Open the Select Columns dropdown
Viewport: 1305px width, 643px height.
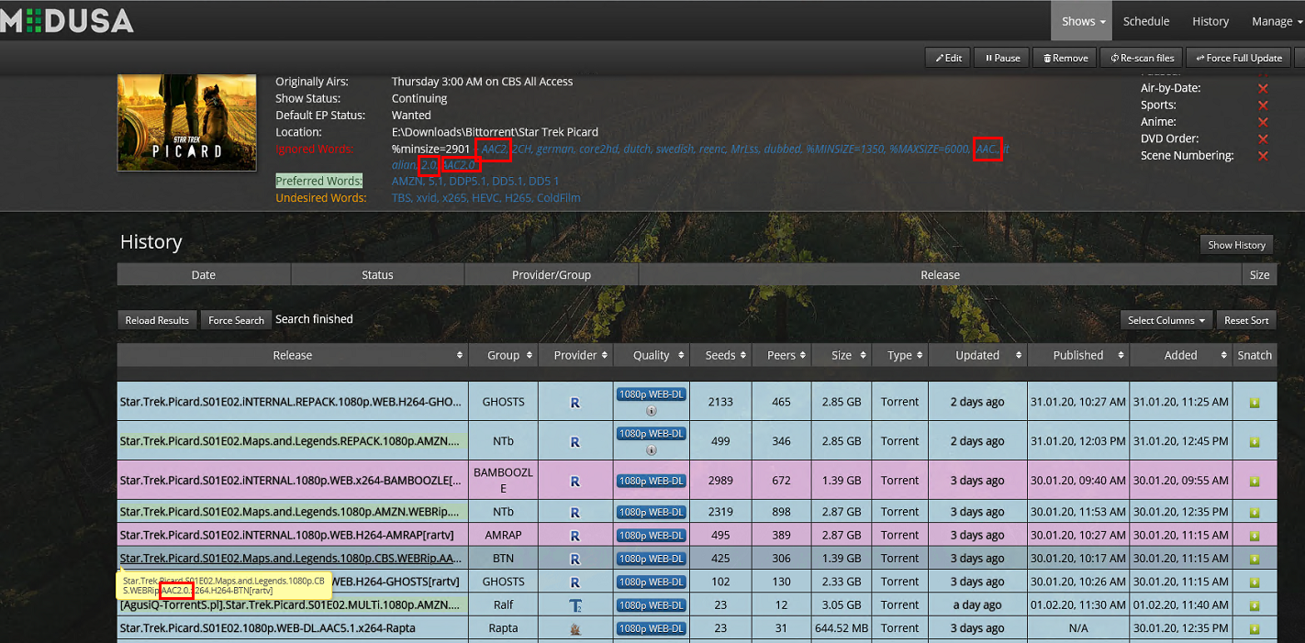point(1166,320)
